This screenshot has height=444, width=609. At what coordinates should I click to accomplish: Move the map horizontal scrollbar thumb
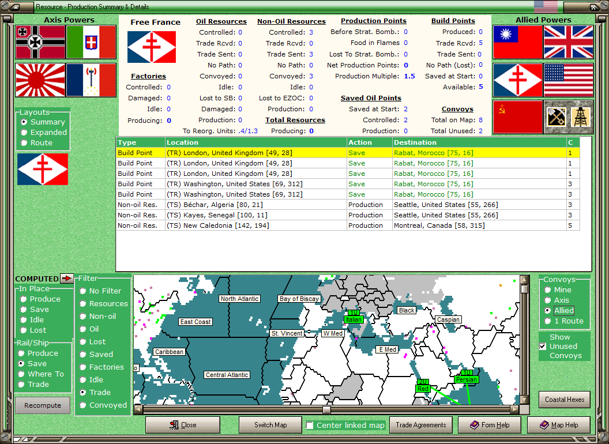(326, 409)
